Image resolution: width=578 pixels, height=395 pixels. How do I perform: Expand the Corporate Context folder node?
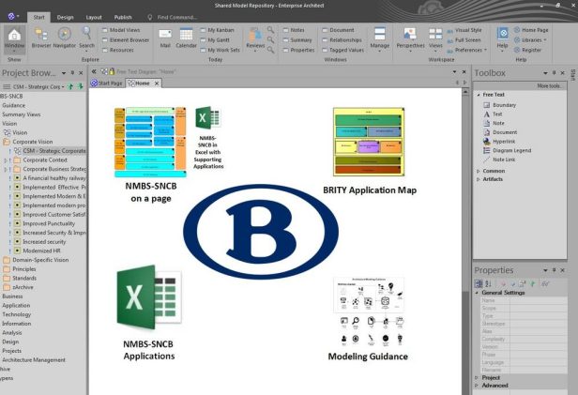(8, 160)
